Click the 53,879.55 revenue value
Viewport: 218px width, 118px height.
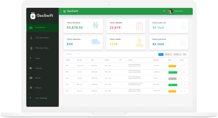[75, 28]
